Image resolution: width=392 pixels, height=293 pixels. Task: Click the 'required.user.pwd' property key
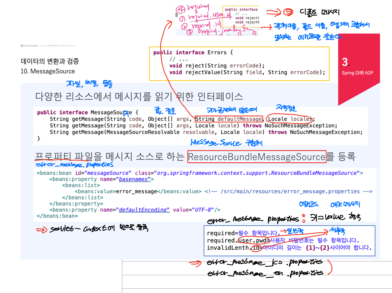tap(237, 240)
